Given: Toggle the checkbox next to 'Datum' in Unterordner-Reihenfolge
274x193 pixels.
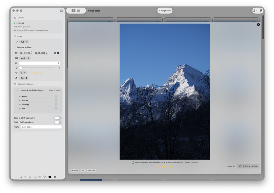Looking at the screenshot, I should (x=56, y=100).
